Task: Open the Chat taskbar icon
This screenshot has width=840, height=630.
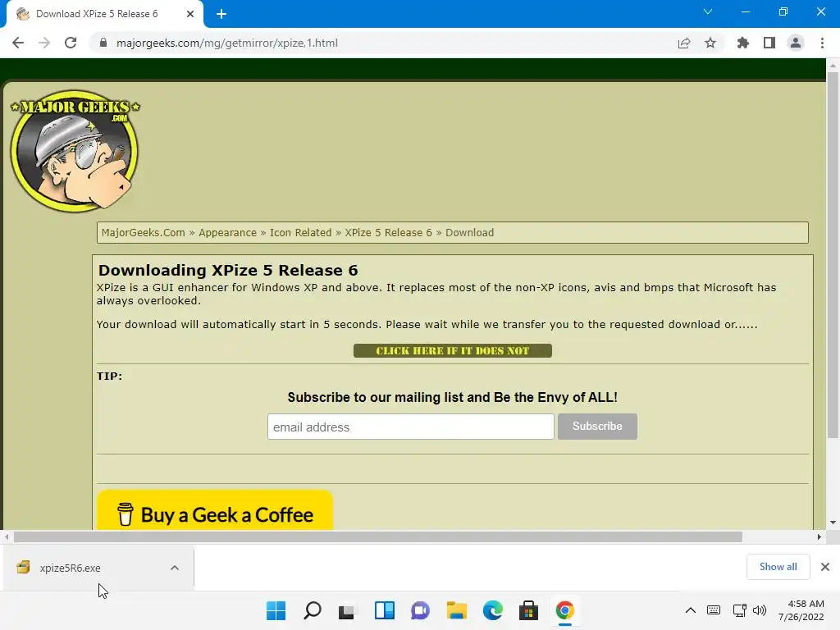Action: pos(421,610)
